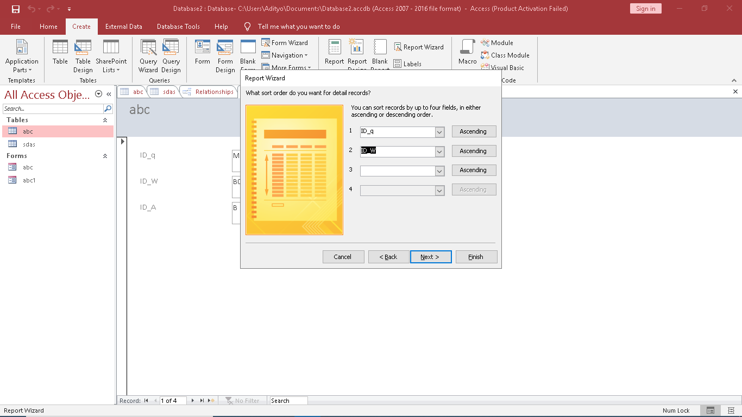Click Next in Report Wizard
Viewport: 742px width, 417px height.
pyautogui.click(x=430, y=257)
